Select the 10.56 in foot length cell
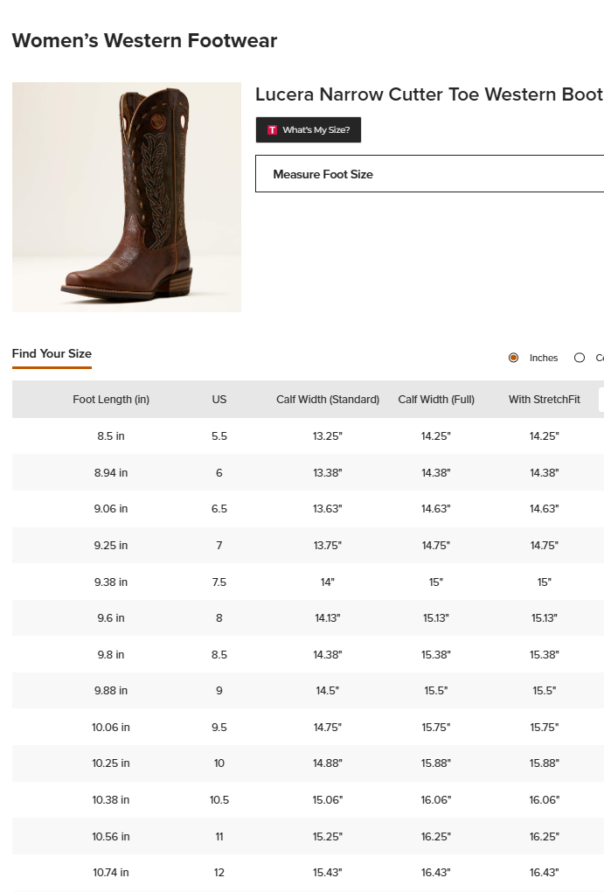Image resolution: width=604 pixels, height=892 pixels. point(111,836)
